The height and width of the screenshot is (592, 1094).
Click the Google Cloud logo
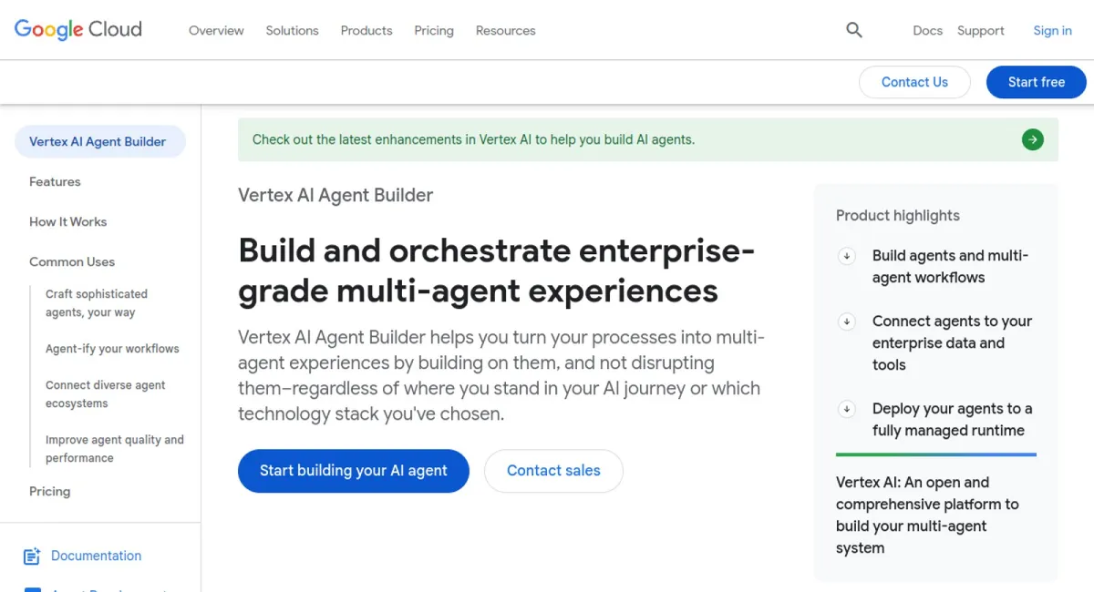(78, 30)
